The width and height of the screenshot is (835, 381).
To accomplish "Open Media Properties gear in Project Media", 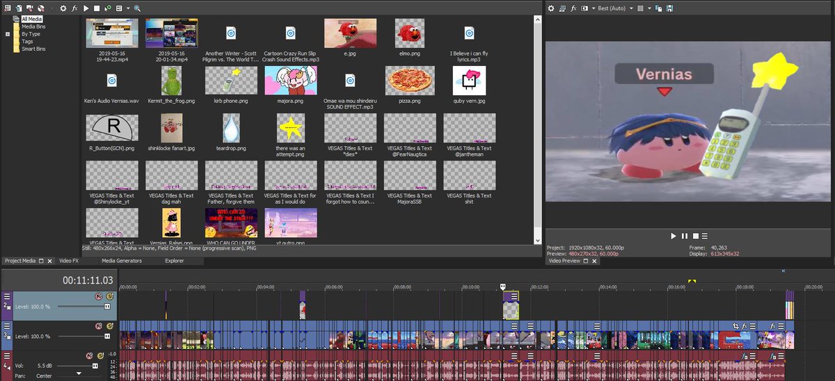I will [x=63, y=8].
